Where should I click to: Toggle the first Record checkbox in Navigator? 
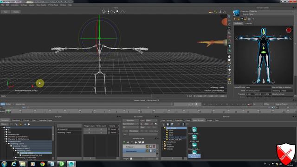[x=109, y=129]
